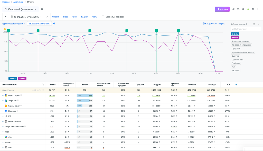The image size is (263, 151).
Task: Open report settings gear next to title
Action: [42, 9]
